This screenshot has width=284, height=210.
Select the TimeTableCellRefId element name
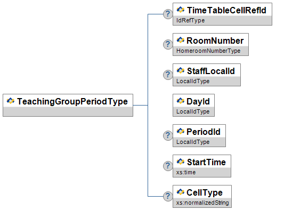226,10
